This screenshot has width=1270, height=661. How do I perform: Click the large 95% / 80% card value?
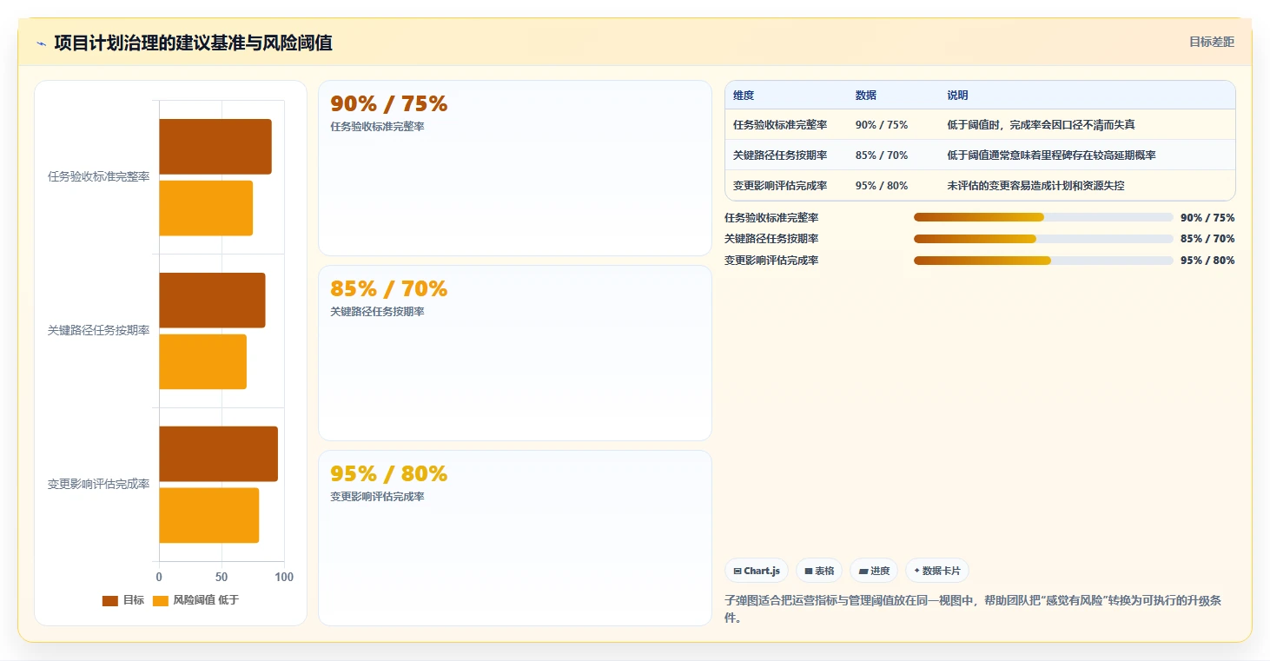(x=389, y=474)
